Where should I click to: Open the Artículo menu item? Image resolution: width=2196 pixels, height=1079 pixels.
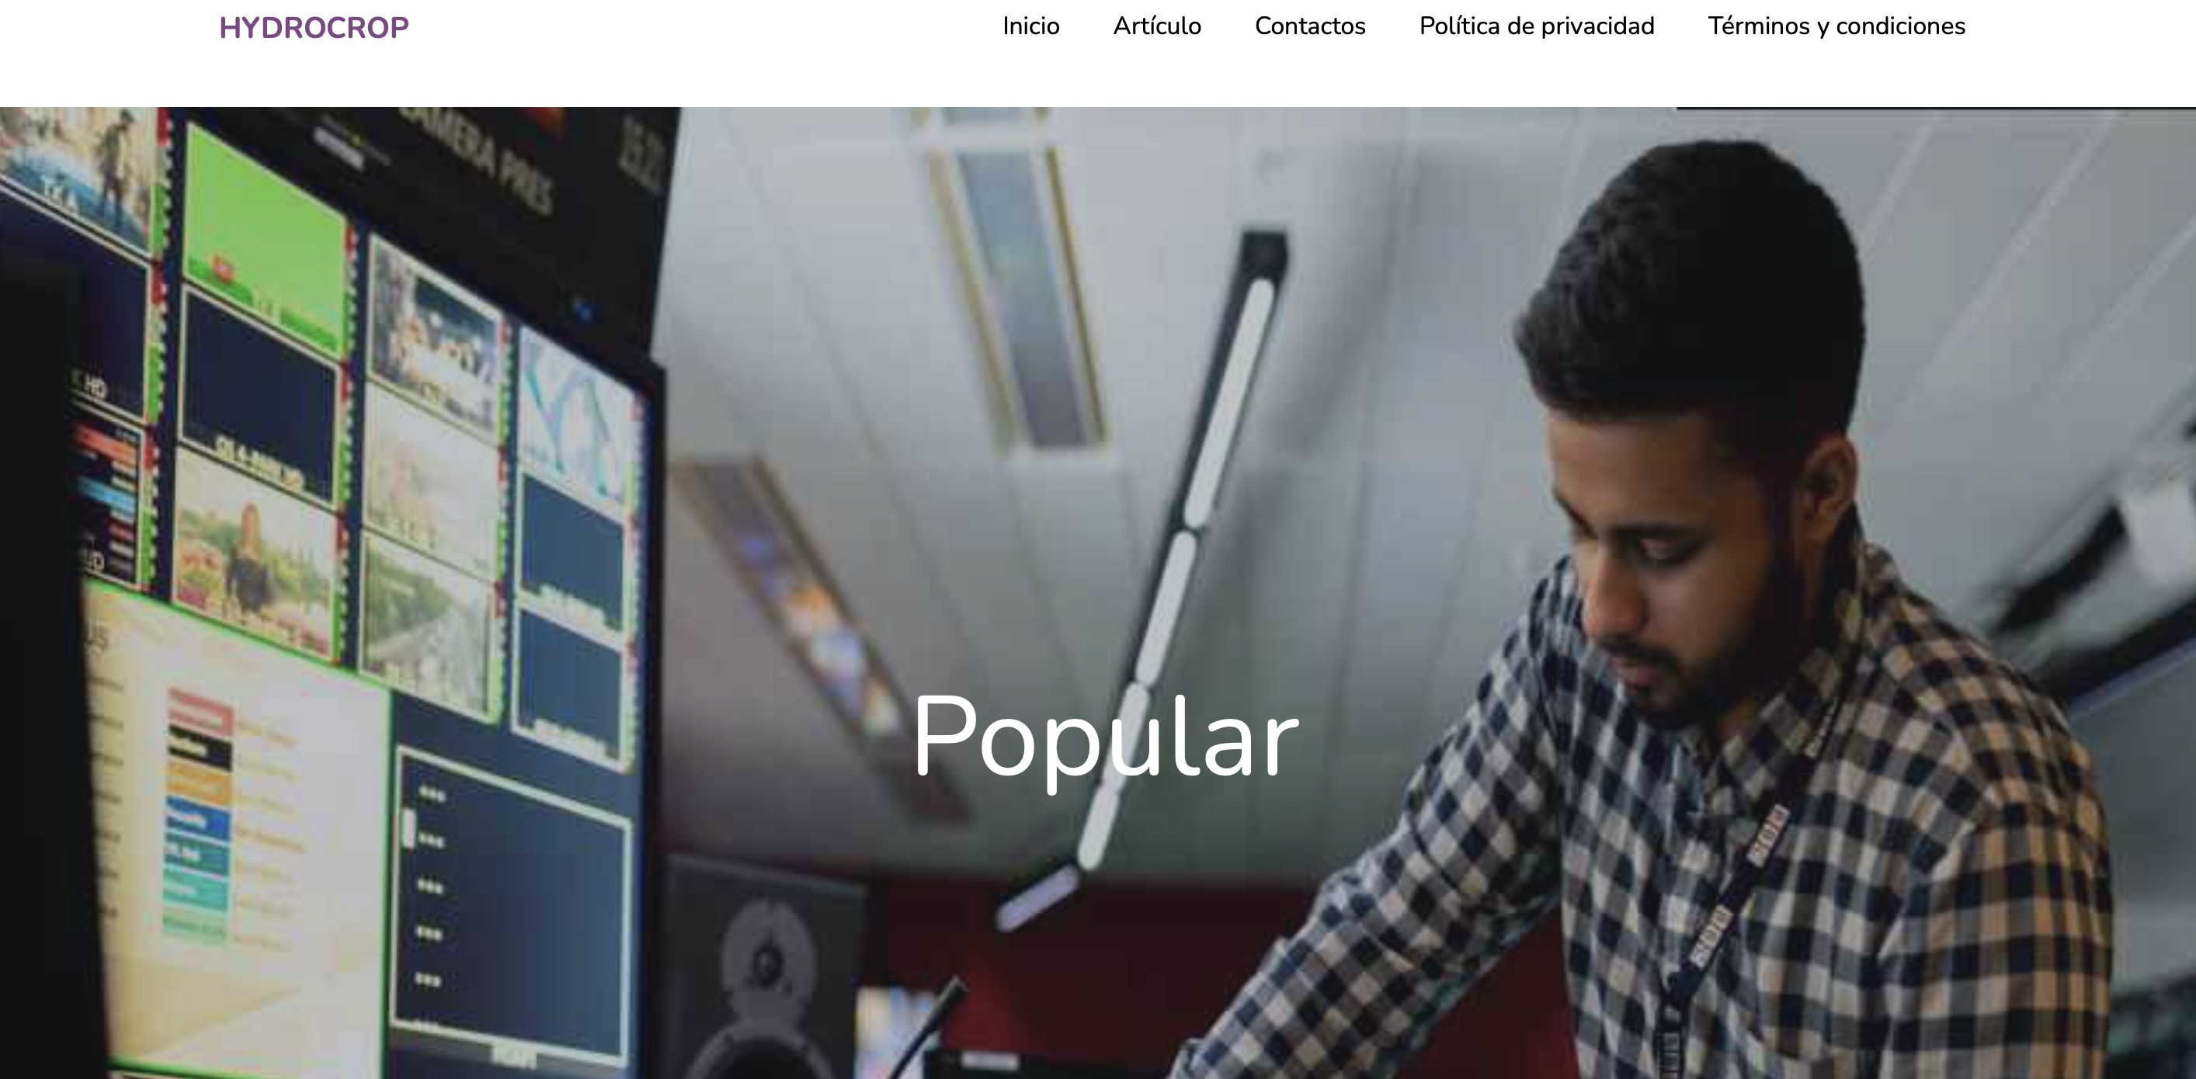(1157, 26)
